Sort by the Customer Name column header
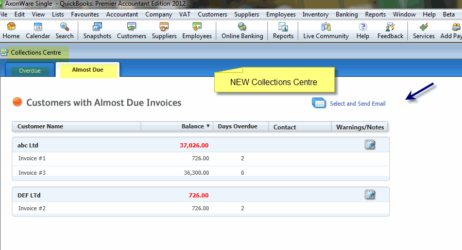 [x=76, y=126]
